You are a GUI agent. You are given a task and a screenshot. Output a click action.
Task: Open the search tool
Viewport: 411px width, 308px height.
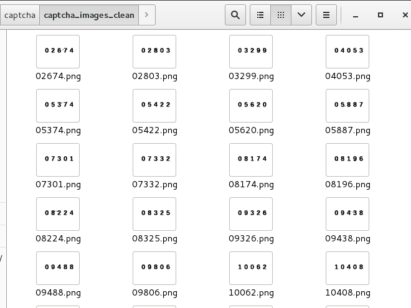pyautogui.click(x=235, y=15)
